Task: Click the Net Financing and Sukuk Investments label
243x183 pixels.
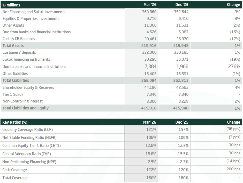Action: 34,12
